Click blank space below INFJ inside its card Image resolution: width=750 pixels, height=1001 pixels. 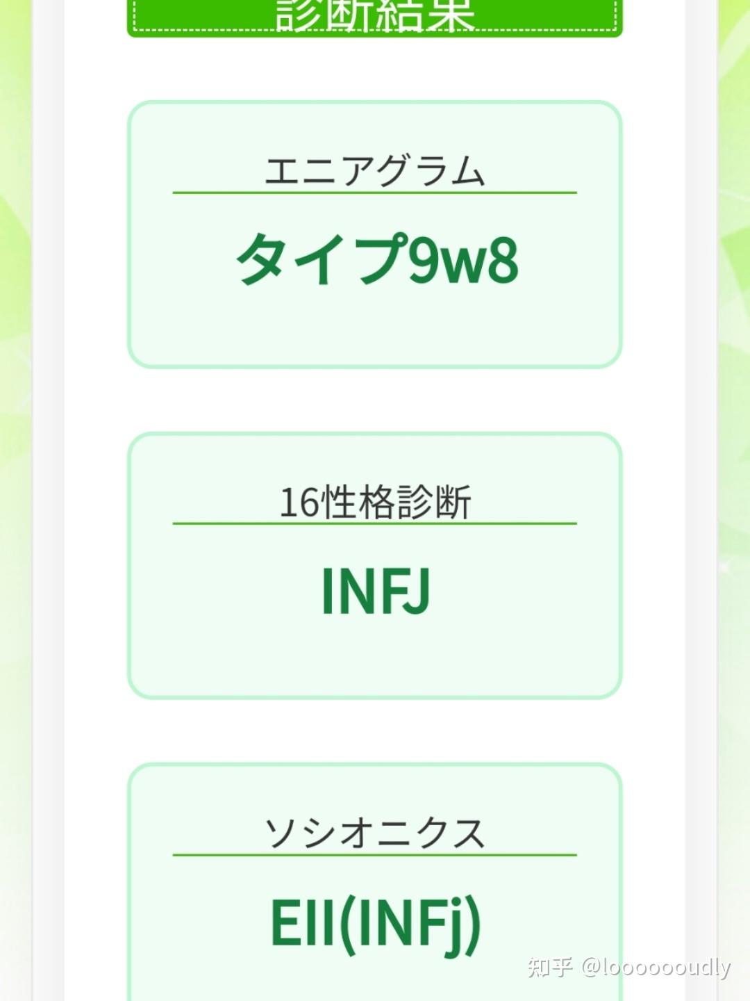click(374, 657)
